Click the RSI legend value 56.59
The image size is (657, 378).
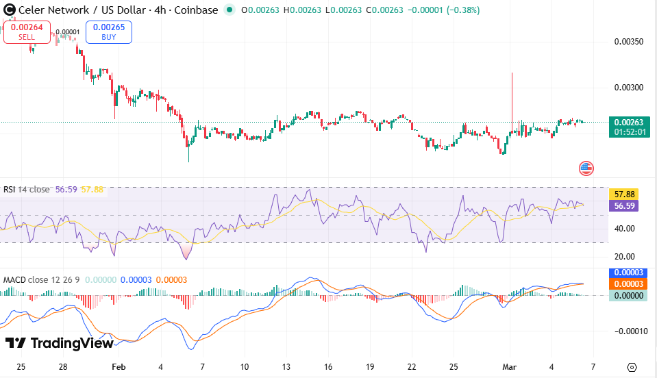click(66, 190)
